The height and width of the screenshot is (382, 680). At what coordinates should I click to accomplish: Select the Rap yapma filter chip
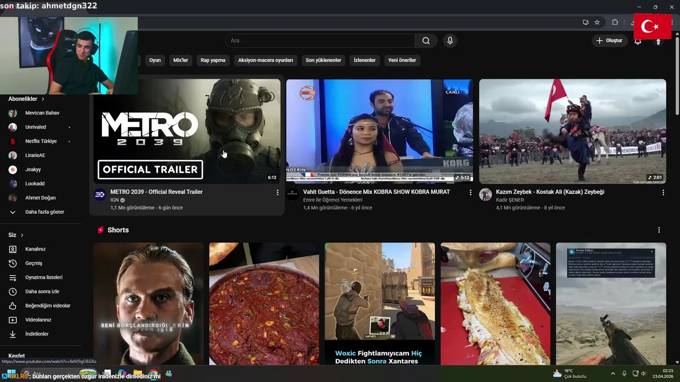(x=213, y=60)
